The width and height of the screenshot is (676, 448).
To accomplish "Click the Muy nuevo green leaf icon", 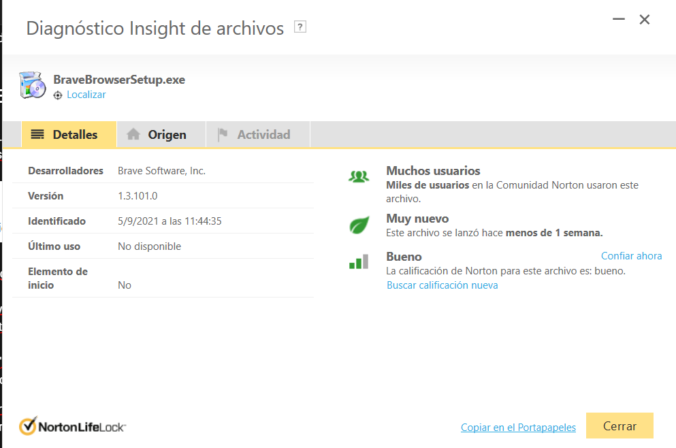I will point(359,225).
